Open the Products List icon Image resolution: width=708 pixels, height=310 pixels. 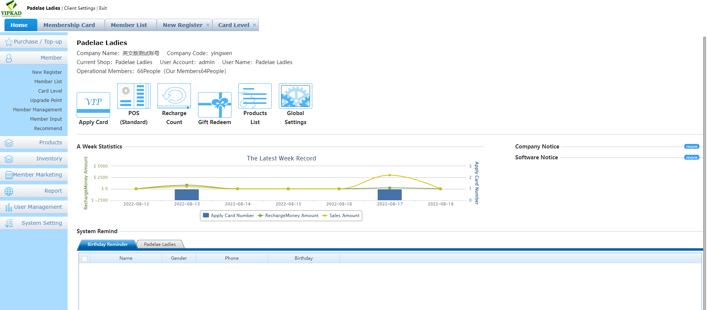coord(255,96)
